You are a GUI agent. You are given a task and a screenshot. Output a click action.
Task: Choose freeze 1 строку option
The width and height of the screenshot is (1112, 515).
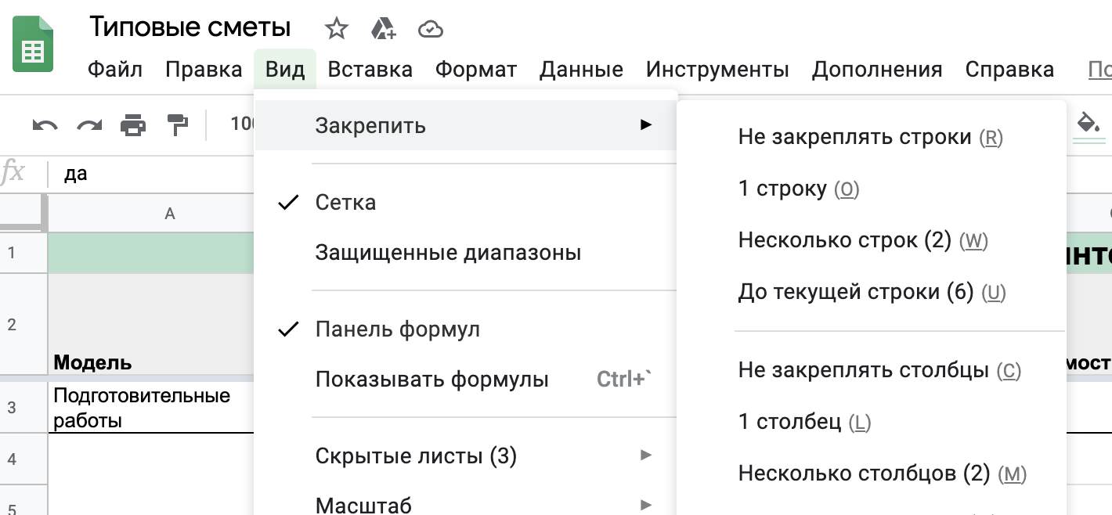[x=798, y=189]
